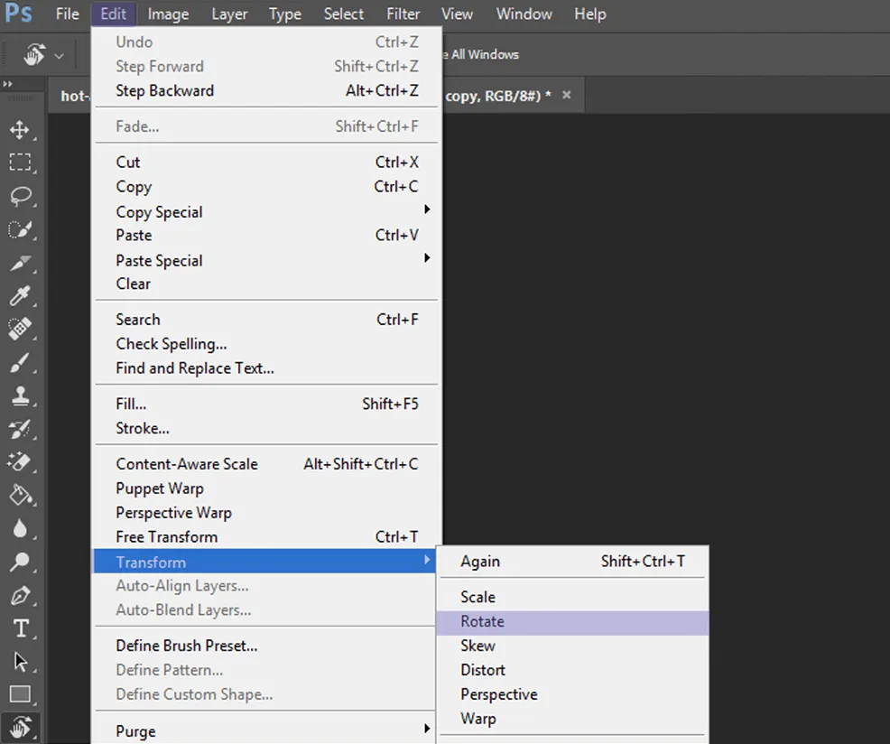890x744 pixels.
Task: Choose Paste from the Edit menu
Action: pyautogui.click(x=266, y=235)
